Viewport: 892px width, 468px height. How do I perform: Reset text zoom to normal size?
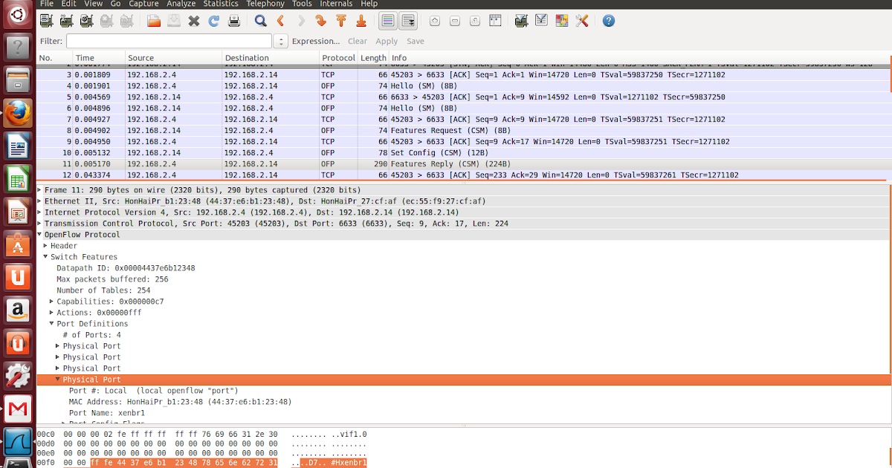pyautogui.click(x=475, y=21)
